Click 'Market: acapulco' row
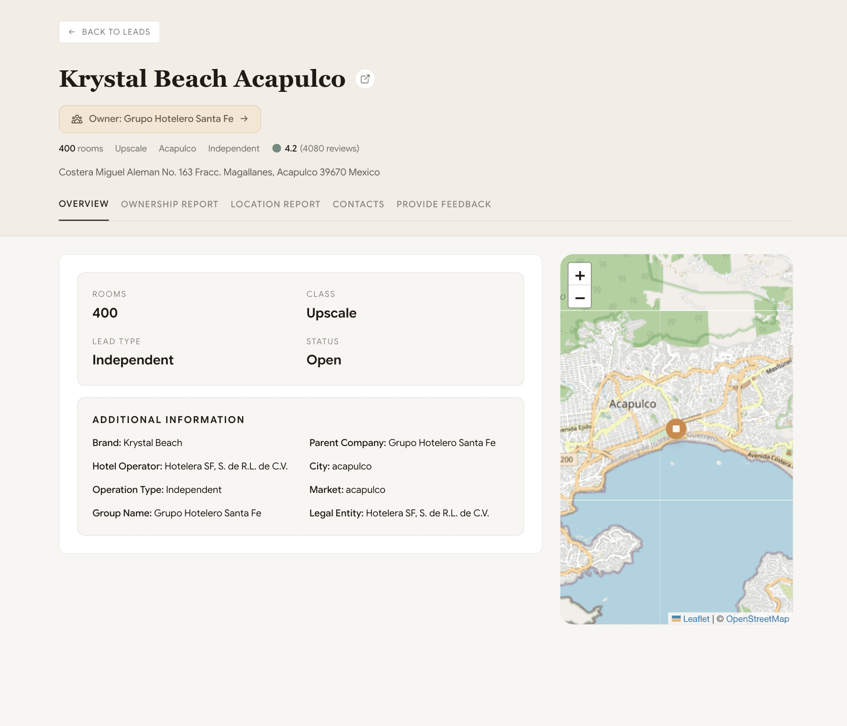847x726 pixels. tap(347, 490)
